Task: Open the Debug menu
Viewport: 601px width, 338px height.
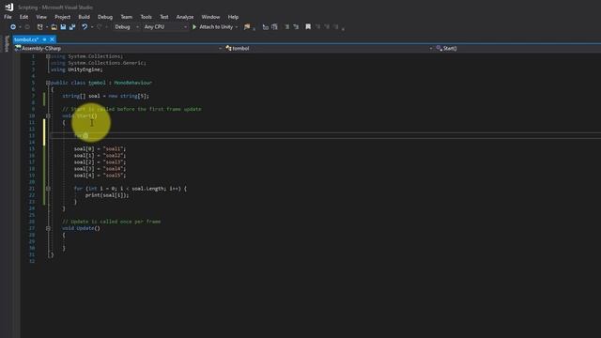Action: pos(105,17)
